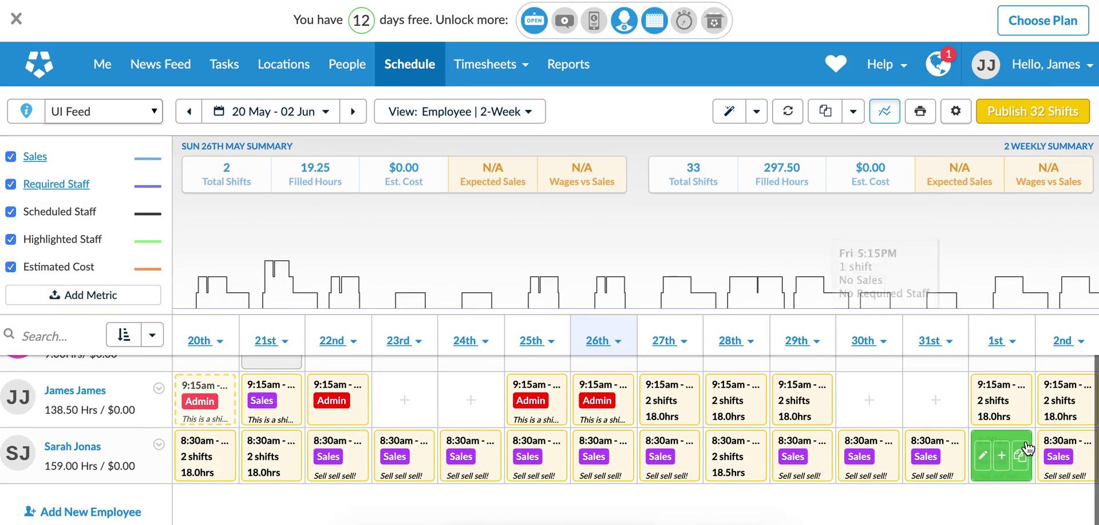Viewport: 1099px width, 525px height.
Task: Click Add New Employee link
Action: [82, 512]
